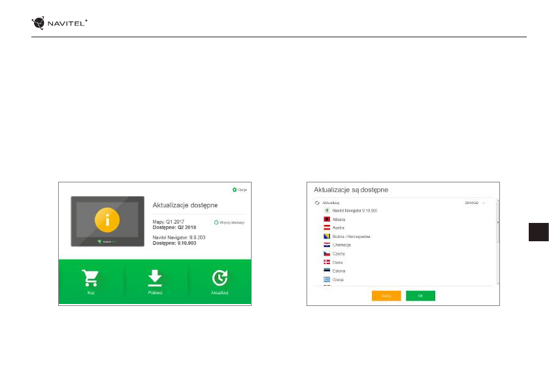Click the Bośnia i Hercegowina text entry
This screenshot has height=389, width=549.
coord(351,237)
